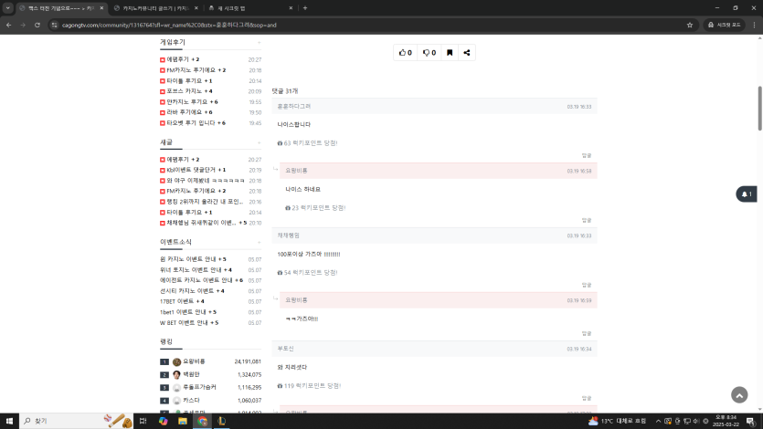Jump to top with the round arrow button

pyautogui.click(x=739, y=395)
